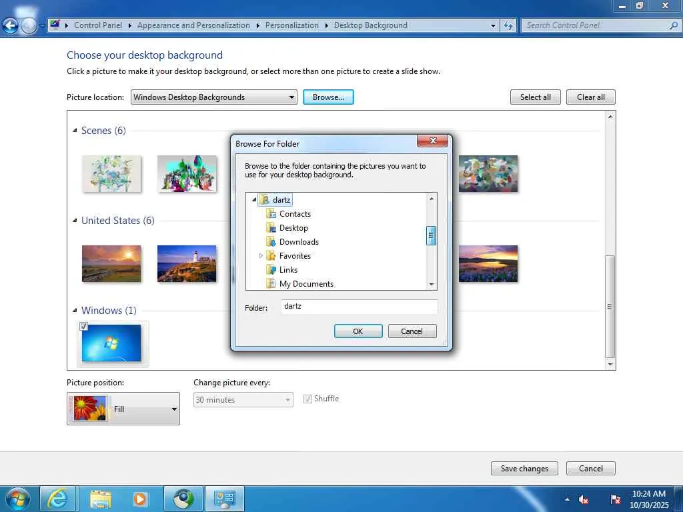
Task: Open Windows Explorer from the taskbar
Action: pyautogui.click(x=101, y=499)
